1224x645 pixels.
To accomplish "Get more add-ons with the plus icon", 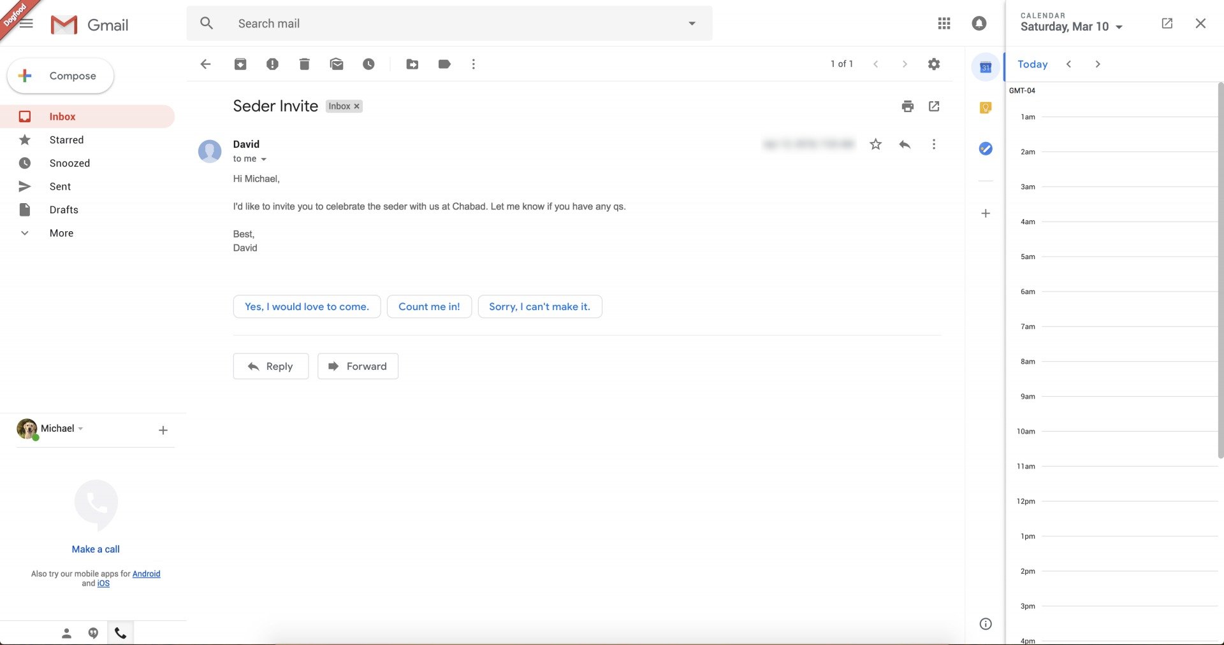I will tap(986, 213).
